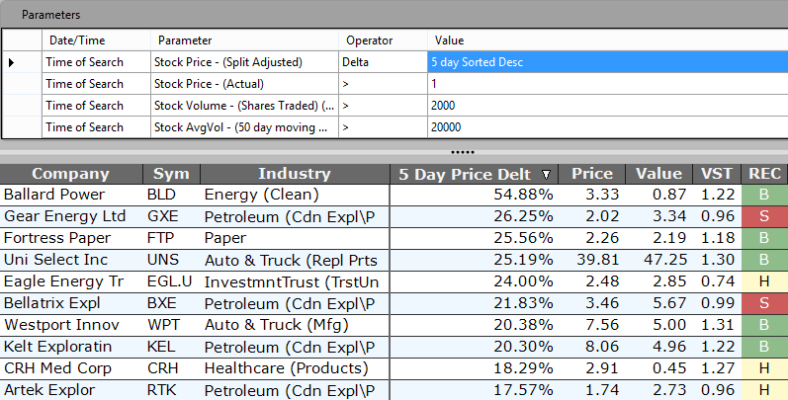The image size is (788, 400).
Task: Select the Ballard Power row
Action: [x=394, y=195]
